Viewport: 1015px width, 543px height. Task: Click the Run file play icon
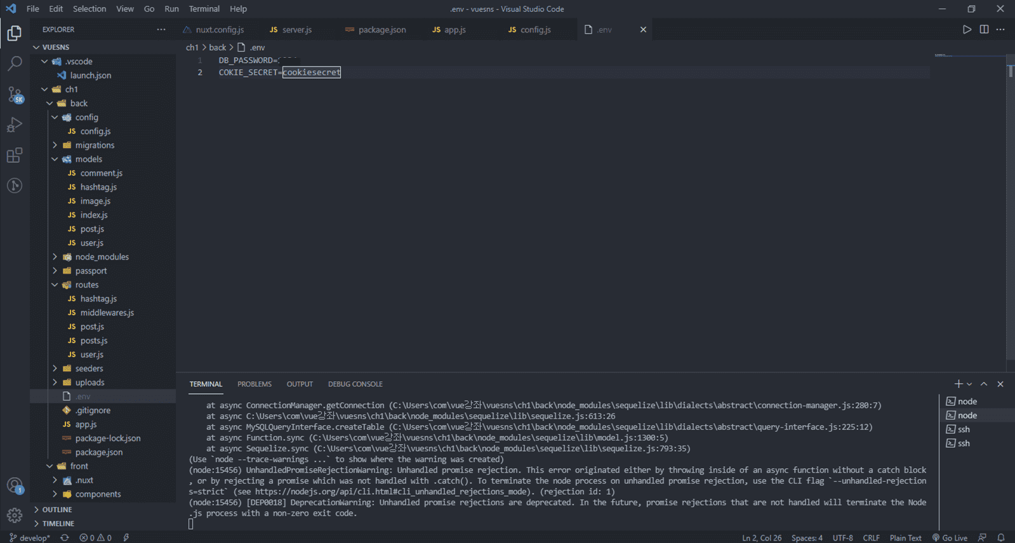pos(966,29)
